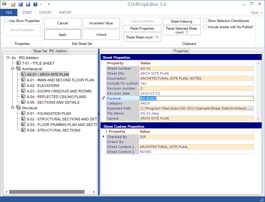Viewport: 265px width, 202px height.
Task: Click the Unlock button
Action: pos(101,35)
